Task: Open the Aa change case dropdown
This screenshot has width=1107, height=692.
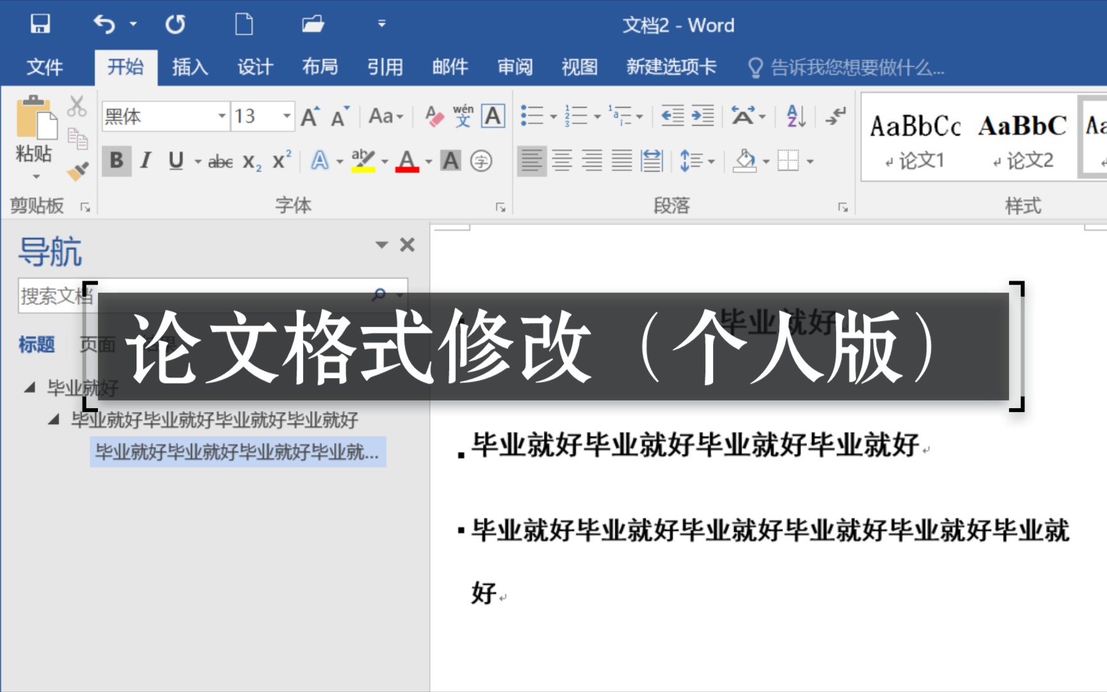Action: [x=386, y=116]
